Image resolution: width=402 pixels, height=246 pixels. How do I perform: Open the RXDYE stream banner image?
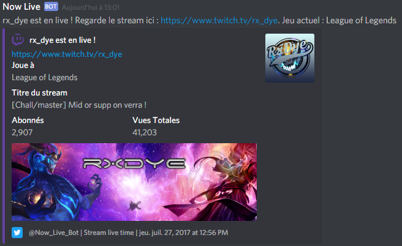pyautogui.click(x=134, y=182)
